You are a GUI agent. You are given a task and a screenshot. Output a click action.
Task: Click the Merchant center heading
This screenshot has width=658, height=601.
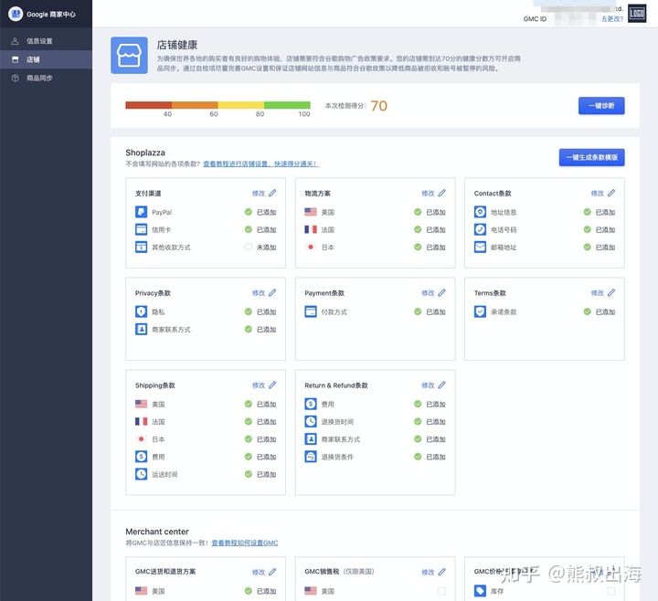click(157, 532)
